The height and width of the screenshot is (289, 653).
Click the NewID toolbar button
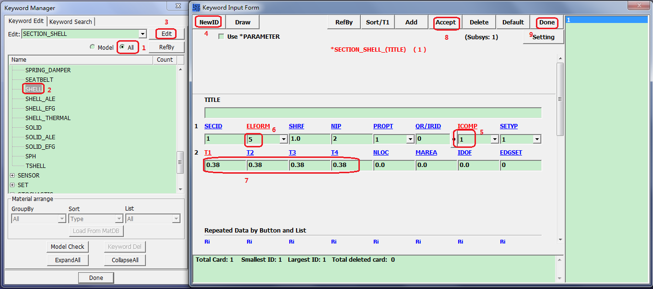coord(209,22)
